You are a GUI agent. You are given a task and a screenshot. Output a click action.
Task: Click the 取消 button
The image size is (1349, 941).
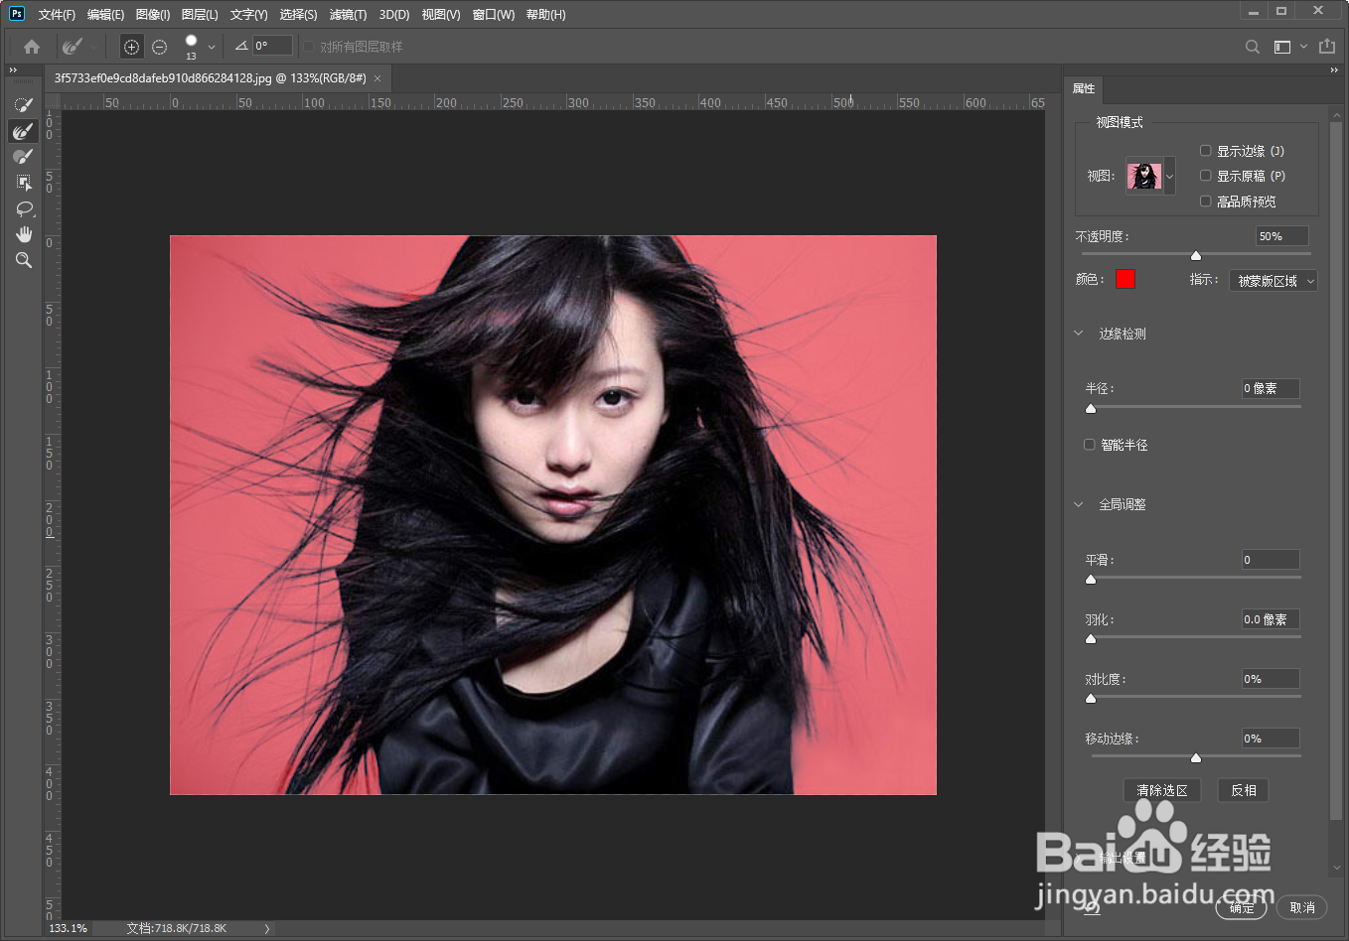coord(1302,907)
